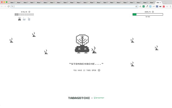The image size is (172, 108).
Task: Open the sunglasses mask extension
Action: coord(160,6)
